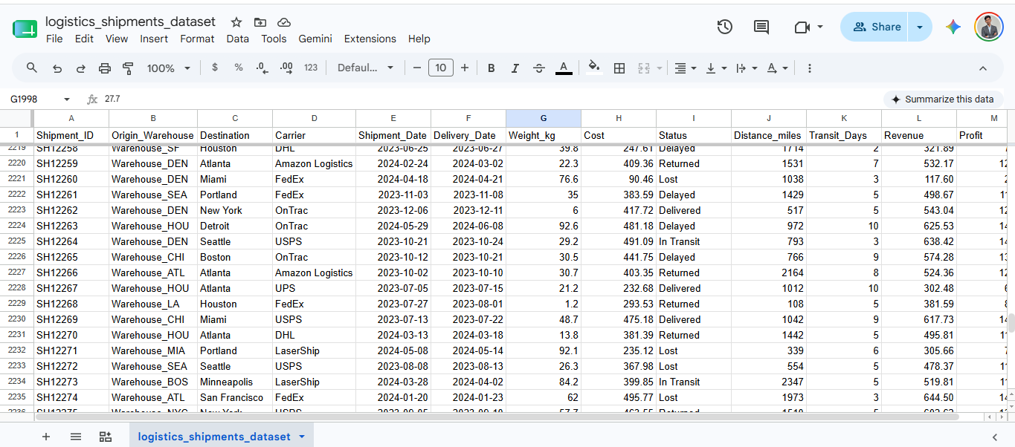
Task: Click the move to folder icon
Action: click(260, 22)
